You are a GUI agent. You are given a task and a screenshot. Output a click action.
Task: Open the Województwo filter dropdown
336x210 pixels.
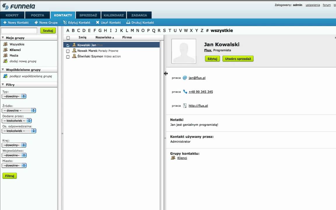[14, 155]
